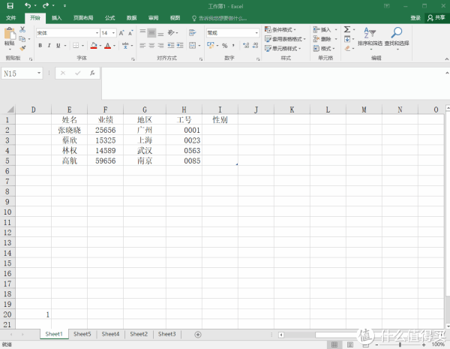
Task: Open the red font color swatch
Action: 107,46
